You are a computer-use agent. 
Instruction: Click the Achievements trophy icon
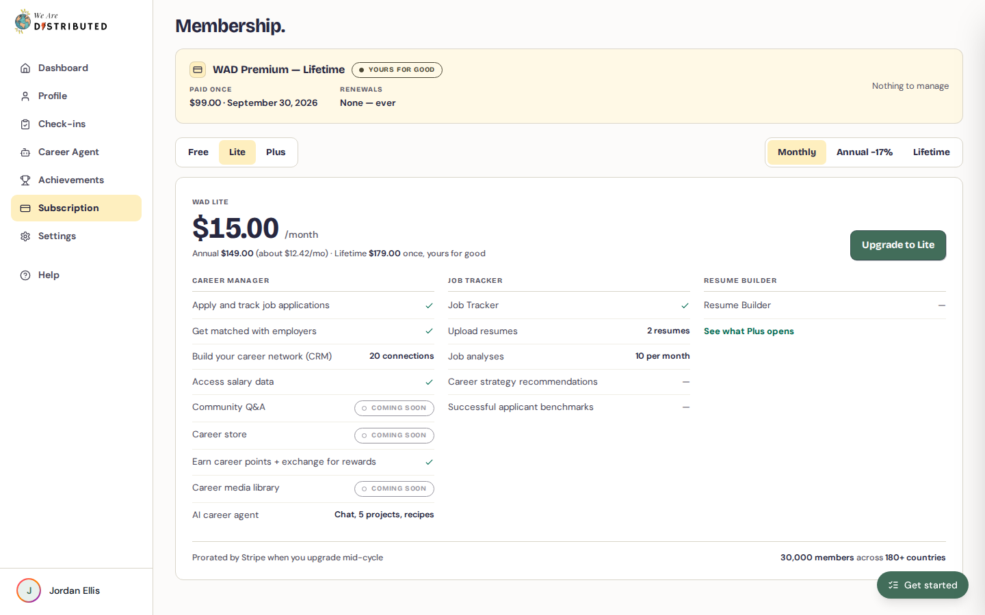(25, 180)
